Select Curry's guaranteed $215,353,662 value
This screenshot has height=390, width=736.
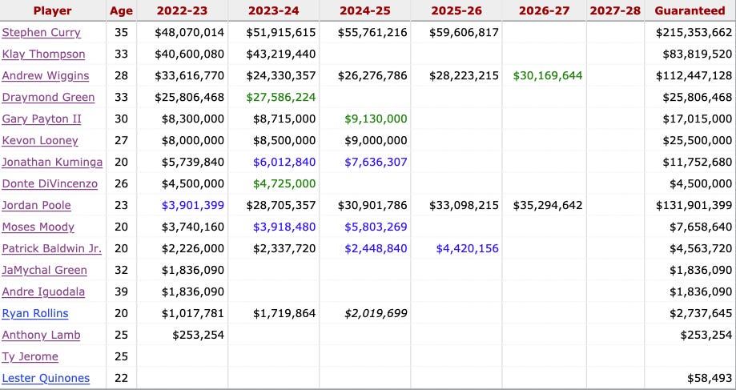(694, 32)
